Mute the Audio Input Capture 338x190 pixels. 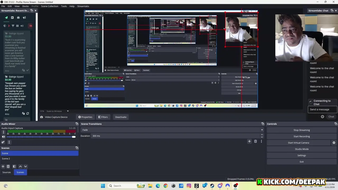click(x=3, y=137)
